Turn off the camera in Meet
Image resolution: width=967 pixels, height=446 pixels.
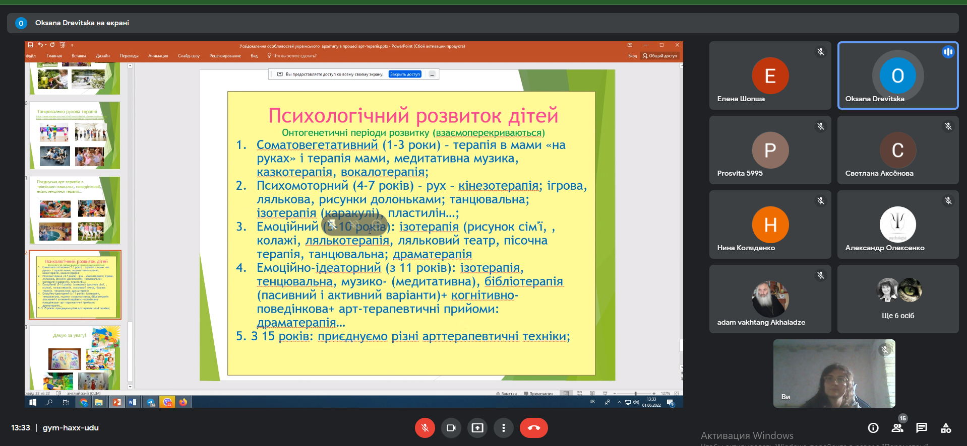451,428
